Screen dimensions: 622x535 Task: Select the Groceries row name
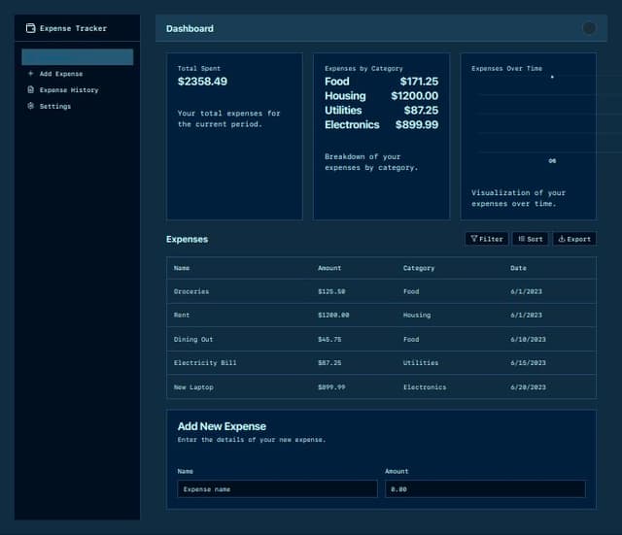click(x=191, y=291)
